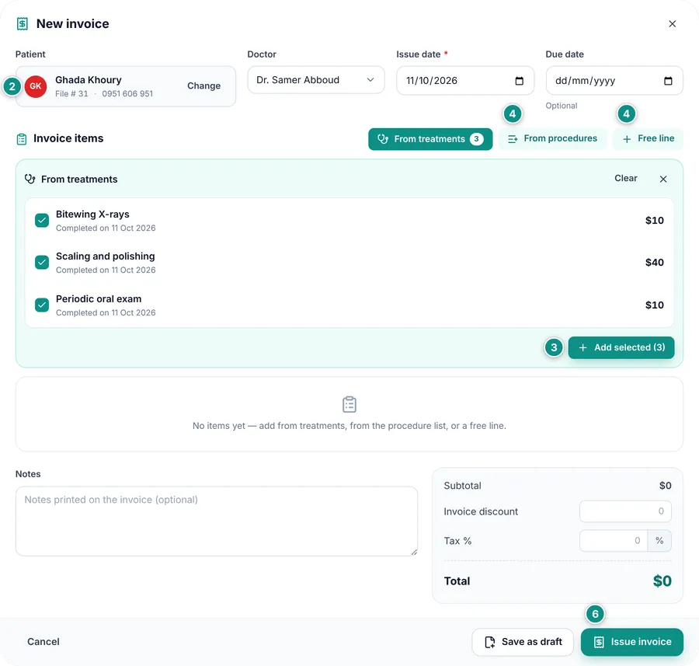Screen dimensions: 699x666
Task: Uncheck Periodic oral exam treatment
Action: (x=42, y=305)
